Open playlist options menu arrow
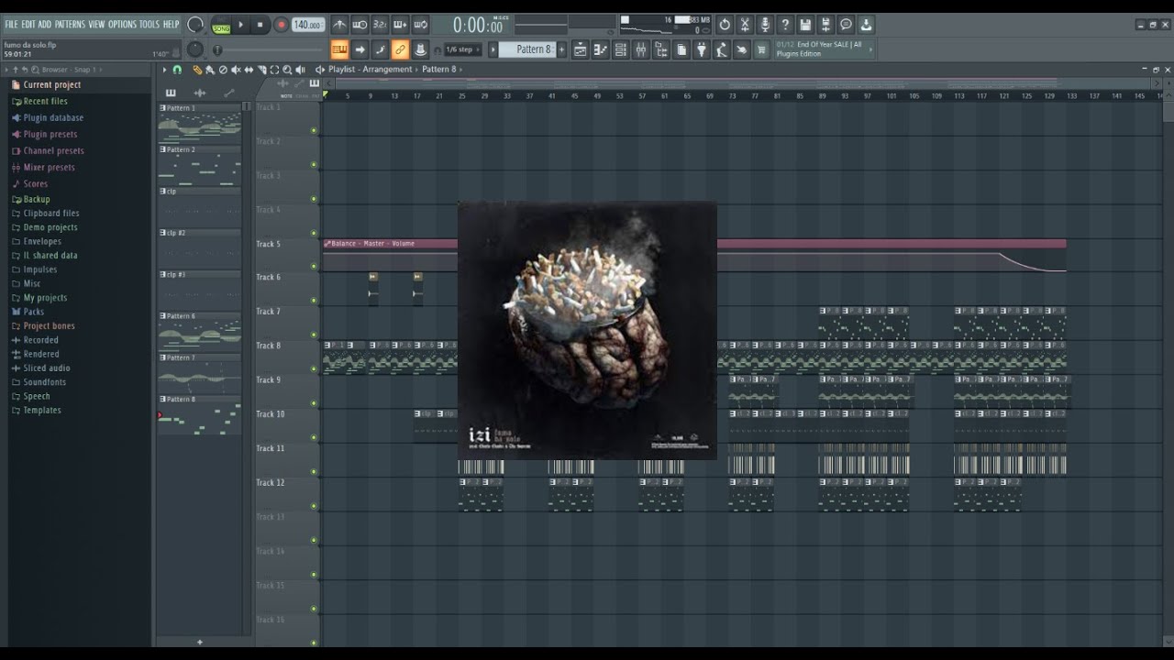This screenshot has width=1174, height=660. [165, 70]
